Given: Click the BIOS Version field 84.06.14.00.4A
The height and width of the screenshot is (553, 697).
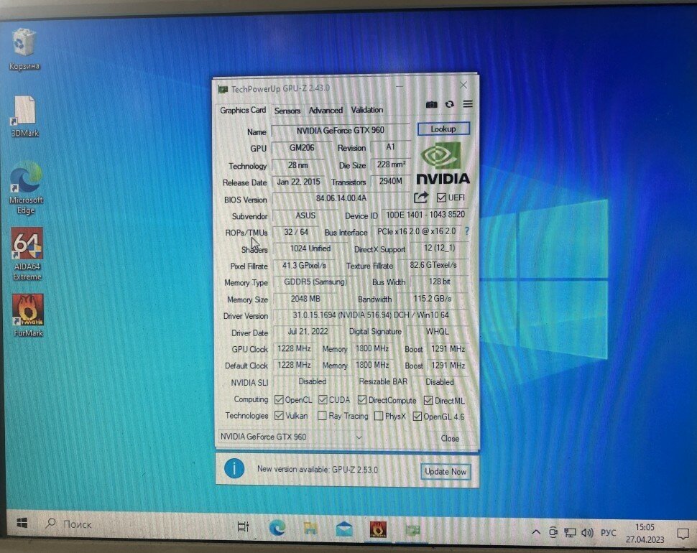Looking at the screenshot, I should click(x=341, y=198).
